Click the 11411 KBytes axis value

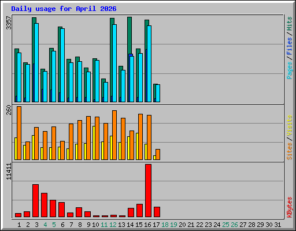tap(9, 172)
